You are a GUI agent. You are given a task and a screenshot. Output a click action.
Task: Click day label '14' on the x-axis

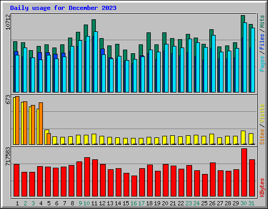click(118, 203)
